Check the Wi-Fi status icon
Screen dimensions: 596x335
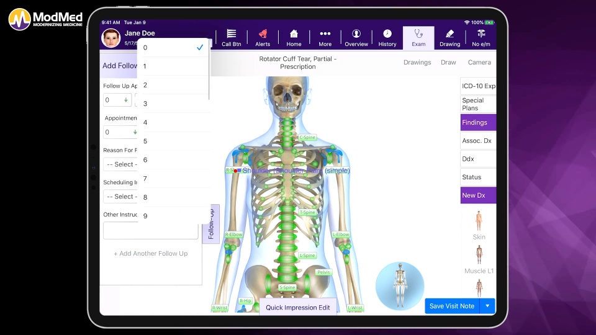(x=467, y=22)
